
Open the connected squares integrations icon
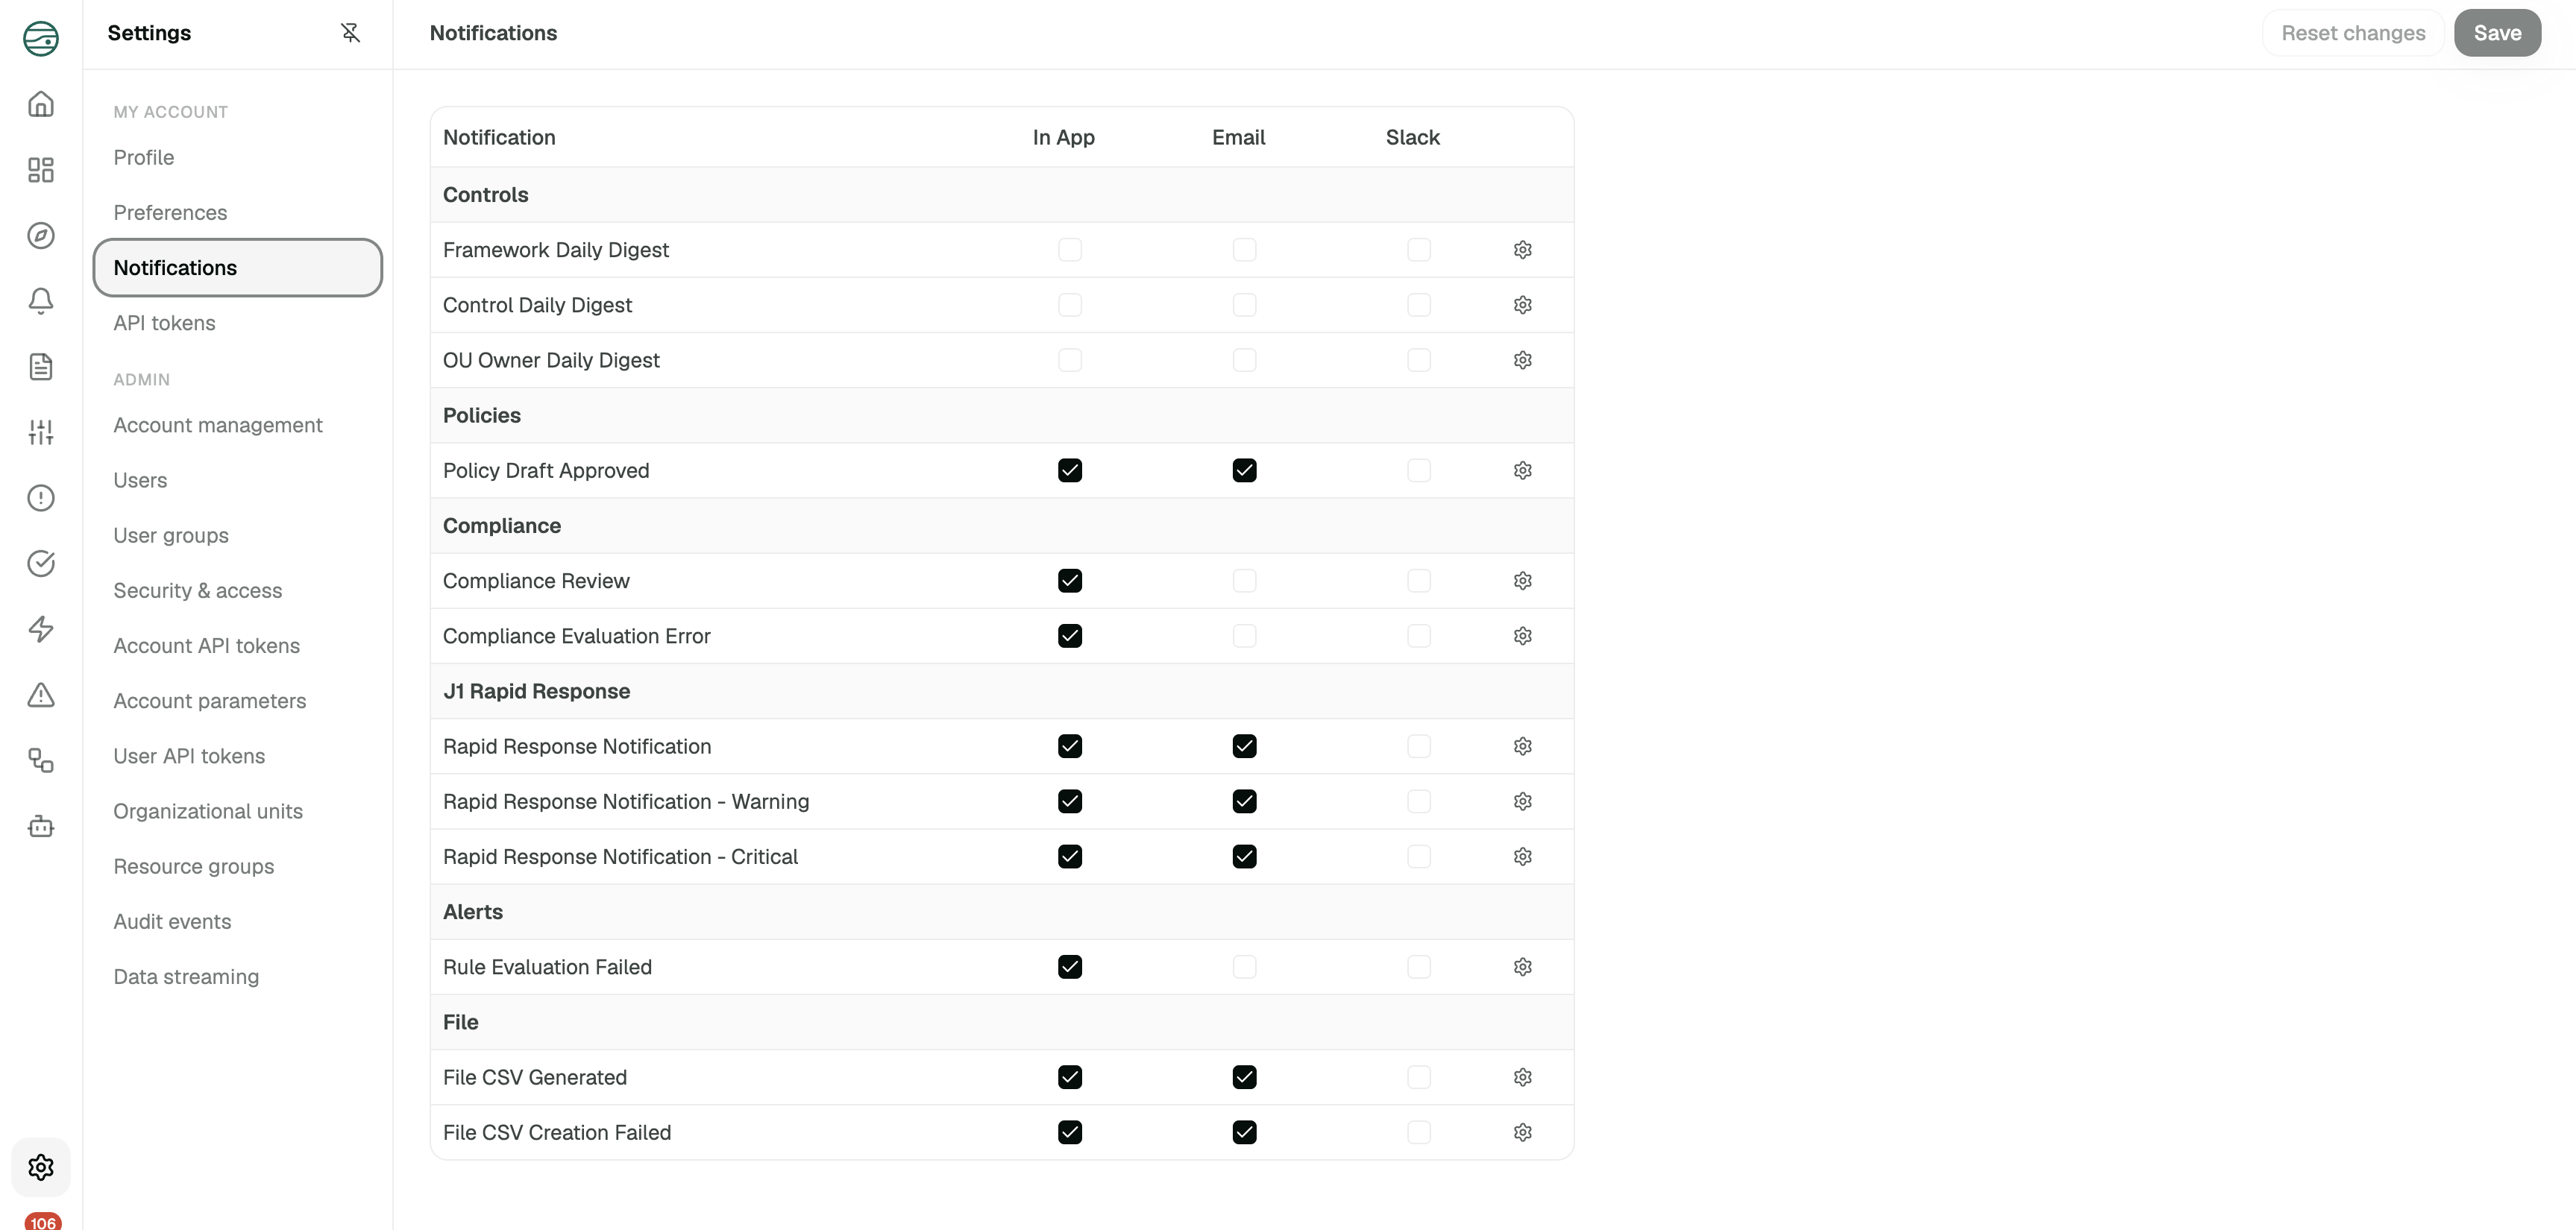[41, 760]
